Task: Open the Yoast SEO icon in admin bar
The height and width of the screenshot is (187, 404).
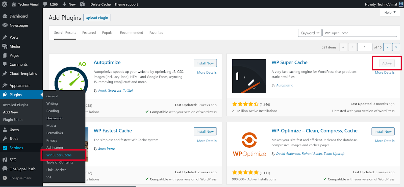Action: point(82,4)
